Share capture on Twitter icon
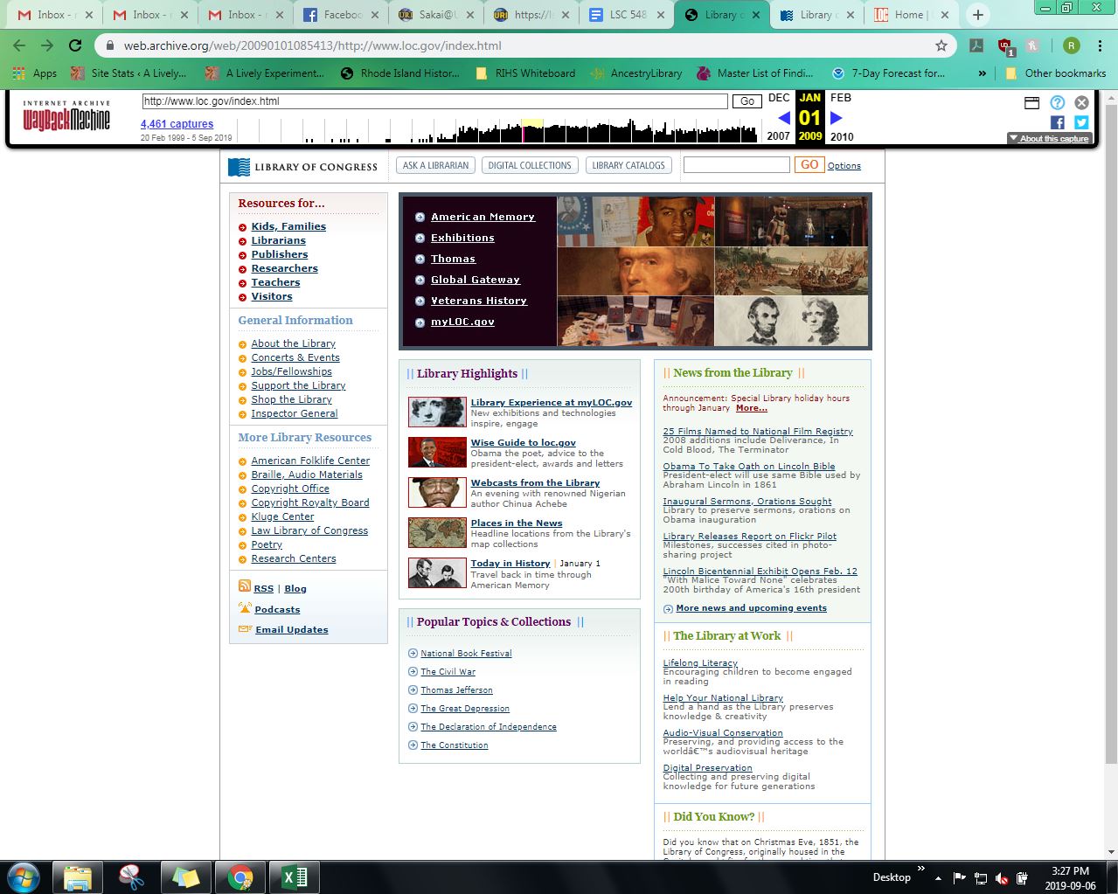1118x894 pixels. click(1081, 123)
